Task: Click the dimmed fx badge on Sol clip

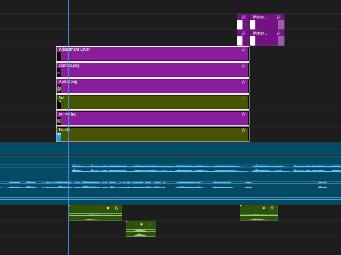Action: (x=244, y=98)
